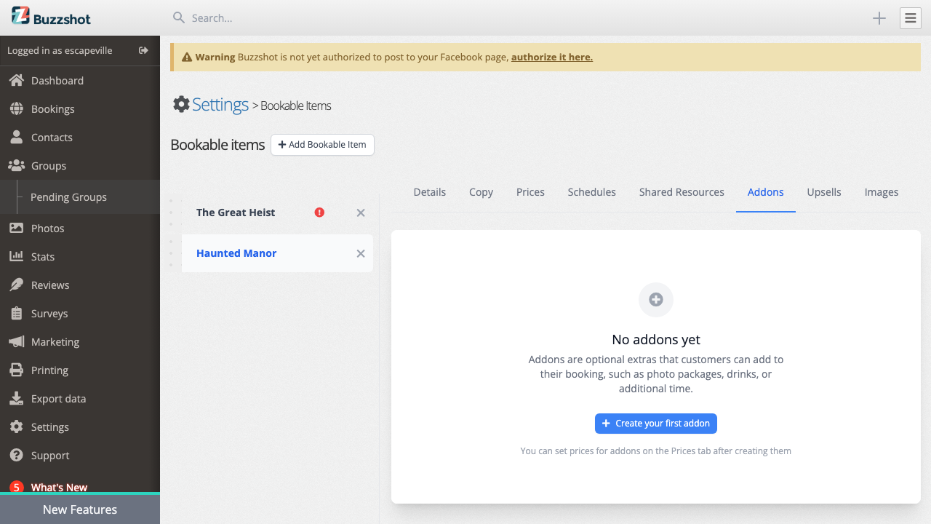Click the authorize it here link
The image size is (931, 524).
coord(551,56)
